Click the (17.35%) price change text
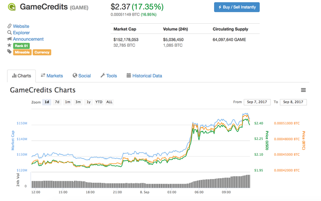321x201 pixels. [148, 7]
